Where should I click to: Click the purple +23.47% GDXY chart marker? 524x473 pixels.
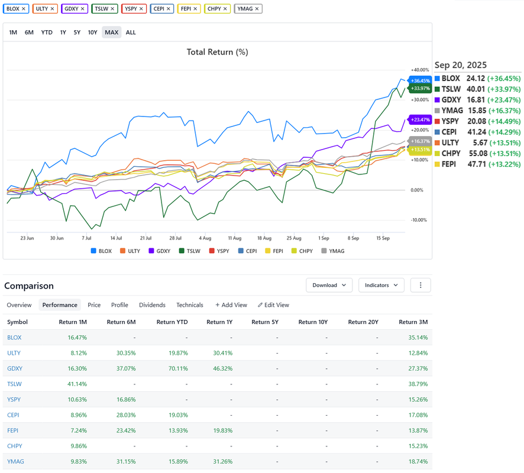tap(420, 119)
